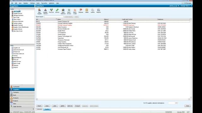The image size is (202, 113).
Task: Open the Products module
Action: [x=22, y=98]
